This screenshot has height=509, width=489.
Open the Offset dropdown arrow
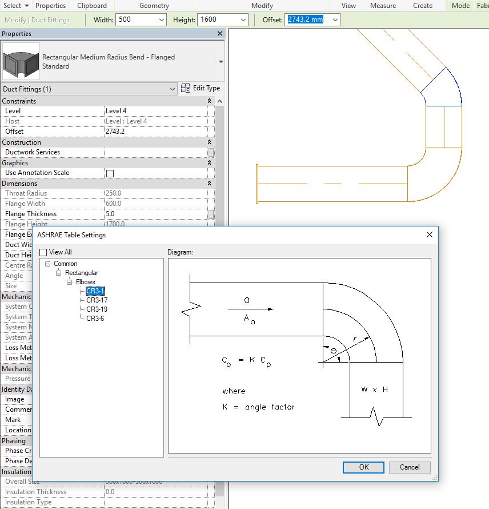pos(335,20)
